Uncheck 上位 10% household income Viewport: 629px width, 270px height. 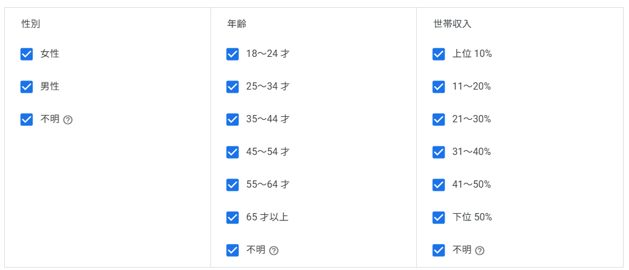[x=439, y=54]
